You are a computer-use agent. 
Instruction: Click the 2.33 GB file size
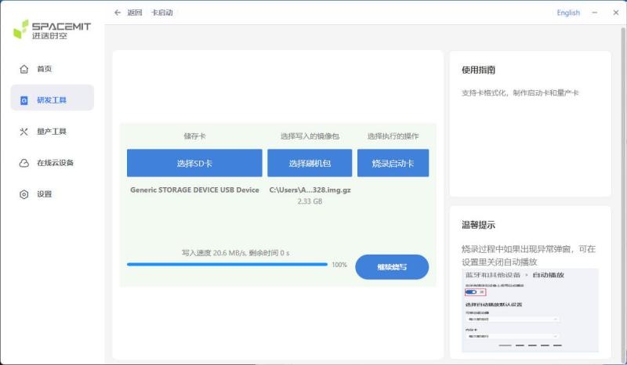click(x=310, y=201)
